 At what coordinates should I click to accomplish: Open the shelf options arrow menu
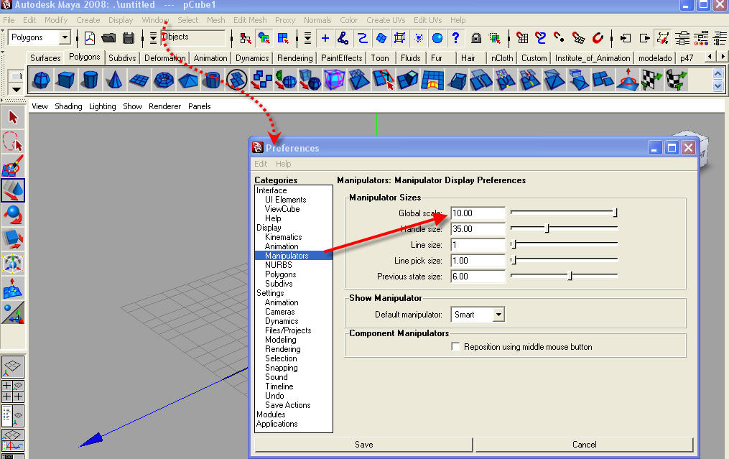(17, 89)
